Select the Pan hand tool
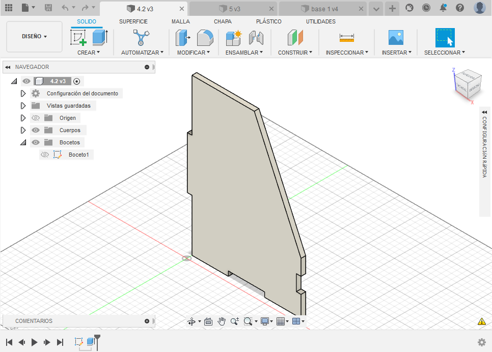Screen dimensions: 492x352 pos(222,321)
